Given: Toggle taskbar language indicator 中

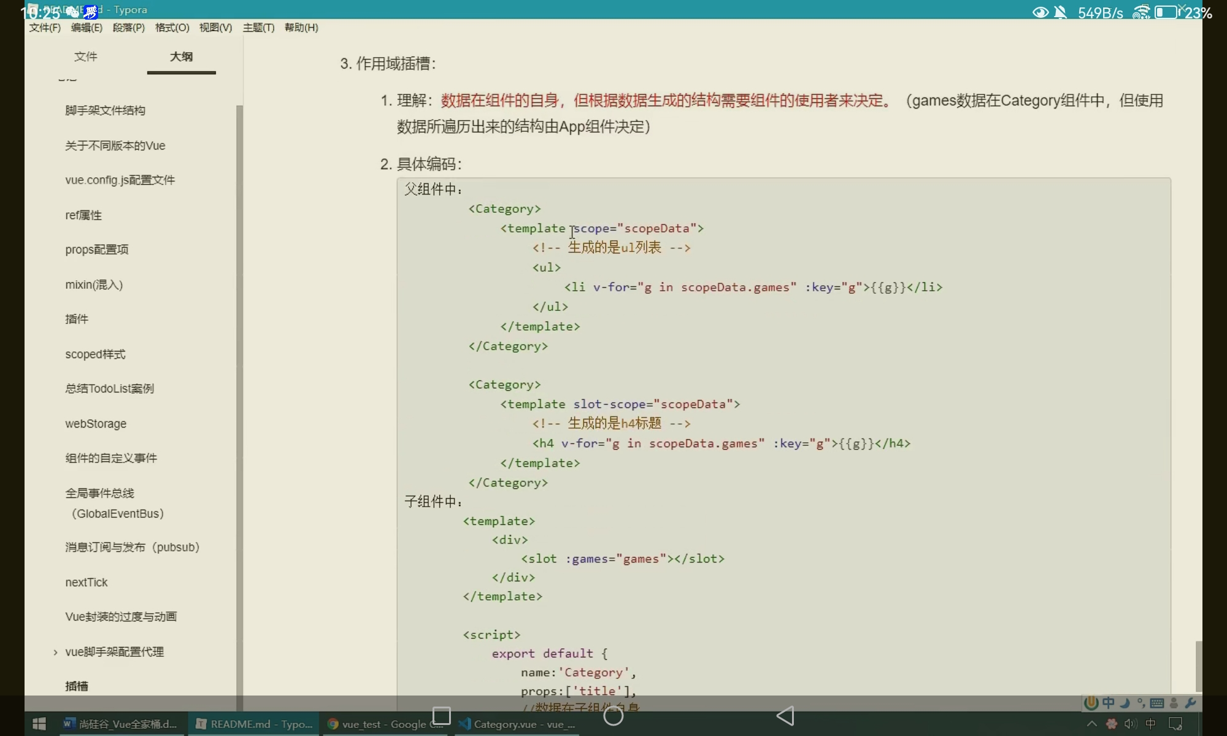Looking at the screenshot, I should [1151, 724].
